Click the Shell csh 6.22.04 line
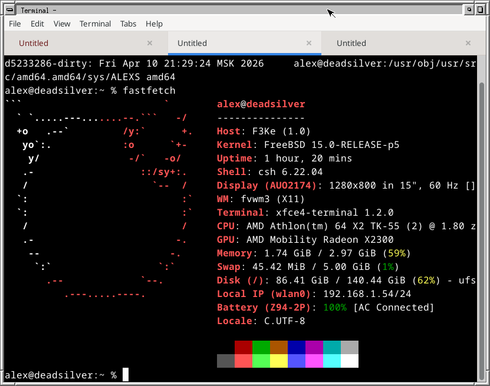Screen dimensions: 490x386 [x=269, y=171]
